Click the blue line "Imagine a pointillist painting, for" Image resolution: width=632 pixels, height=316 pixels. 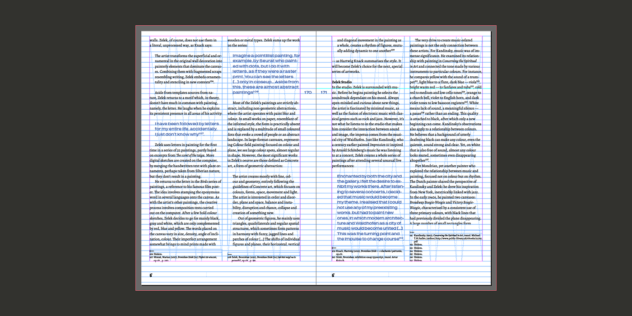coord(266,56)
